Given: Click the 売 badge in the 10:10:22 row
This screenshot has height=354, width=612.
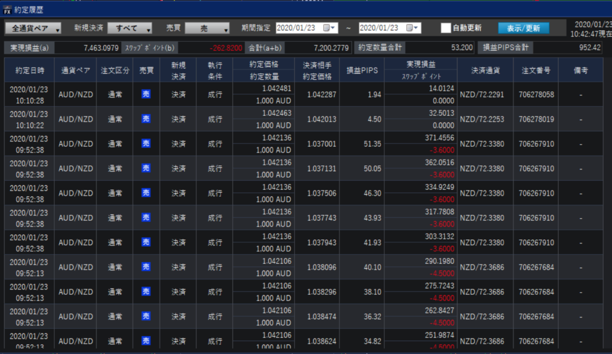Looking at the screenshot, I should [x=146, y=119].
